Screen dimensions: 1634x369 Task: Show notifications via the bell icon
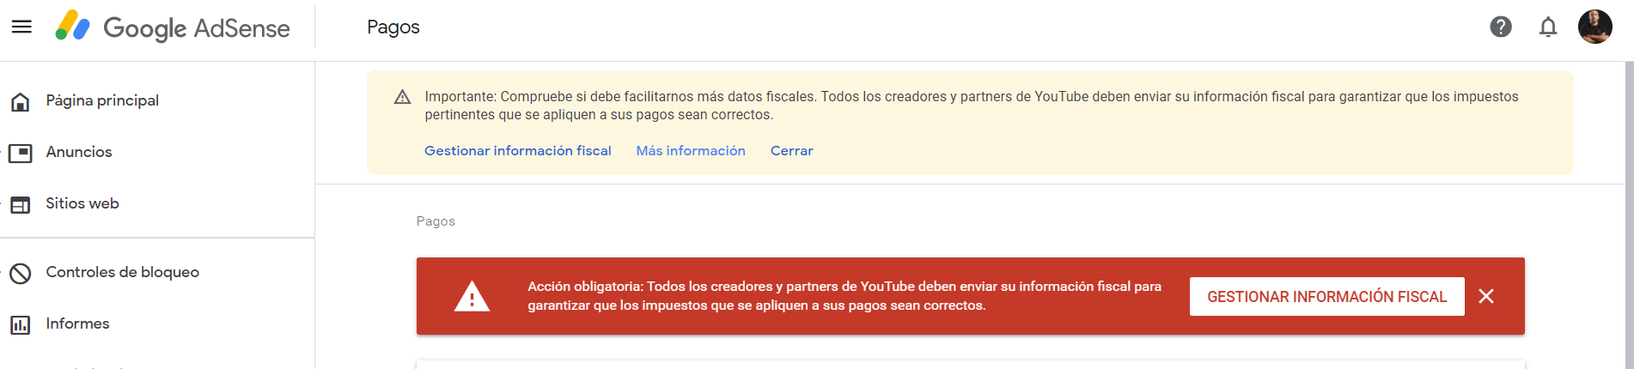pyautogui.click(x=1547, y=27)
